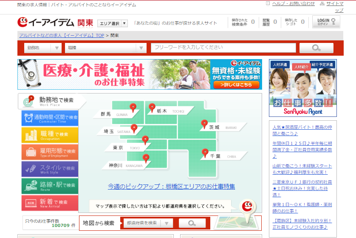Open the 勤務地 dropdown in search bar
Screen dimensions: 356x238
tap(43, 48)
